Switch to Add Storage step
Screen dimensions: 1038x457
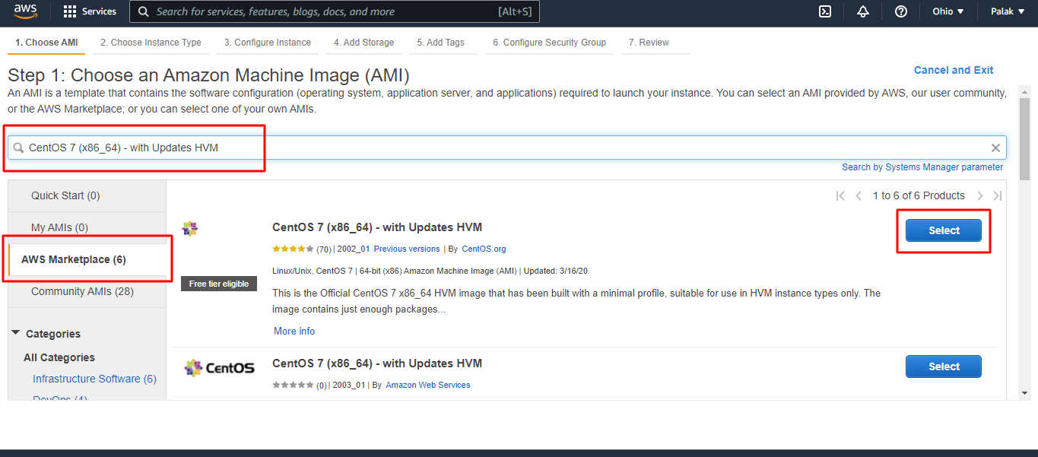coord(363,43)
